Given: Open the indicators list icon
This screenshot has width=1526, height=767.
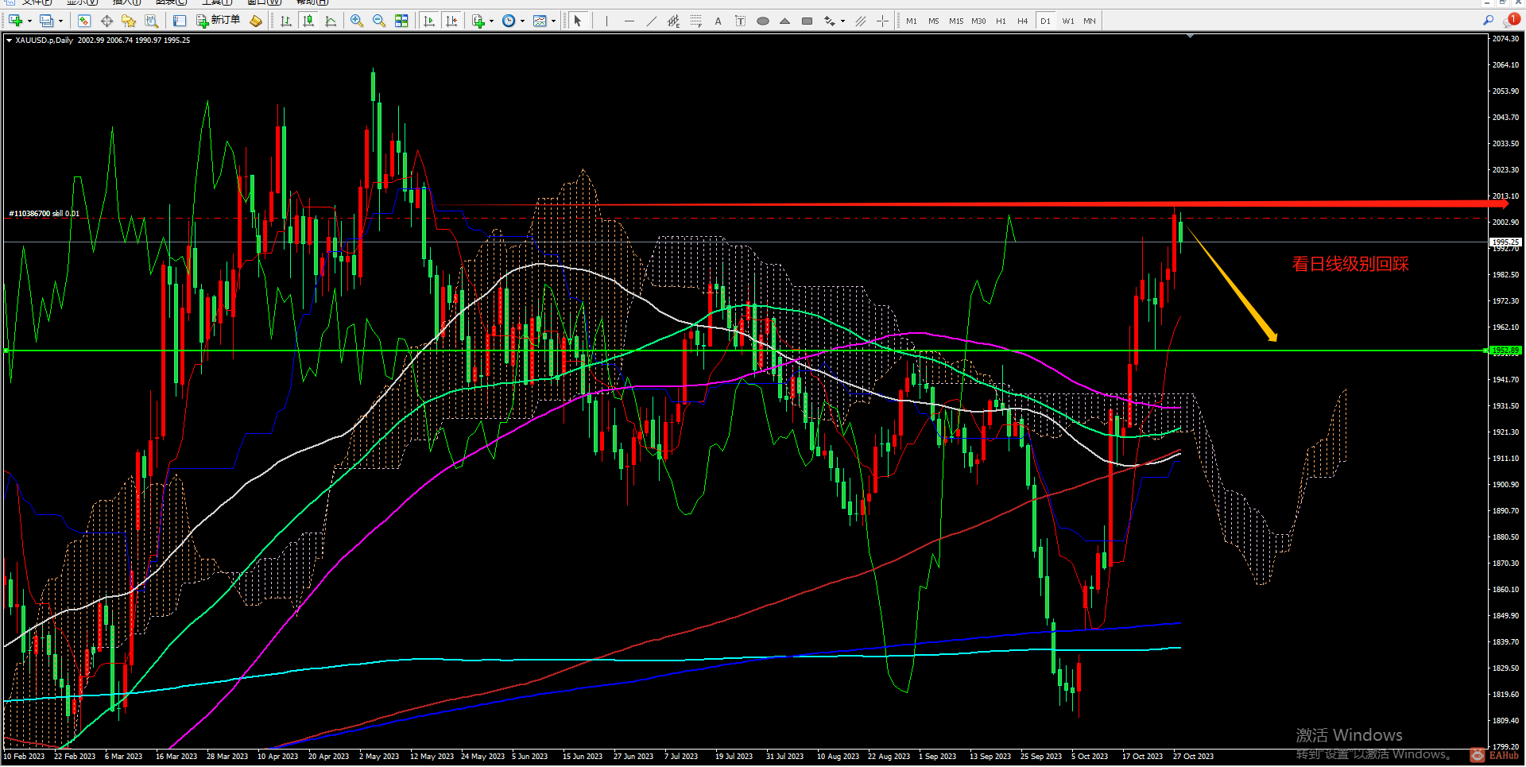Looking at the screenshot, I should (x=478, y=21).
